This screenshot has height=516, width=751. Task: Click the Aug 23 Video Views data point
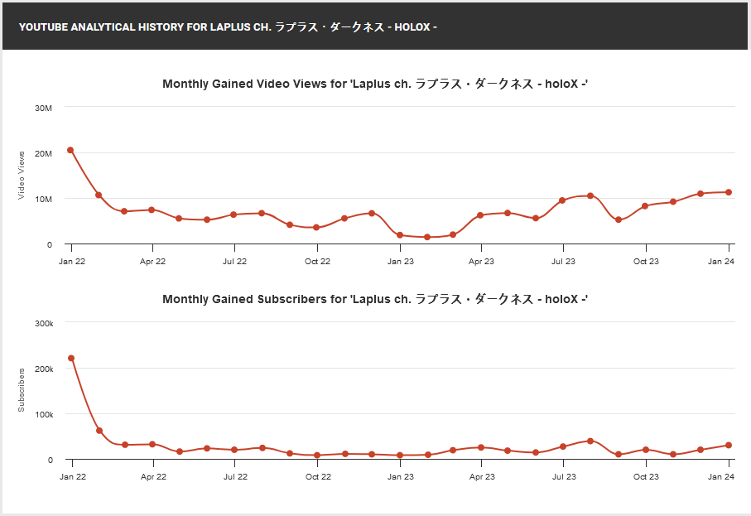(x=590, y=196)
